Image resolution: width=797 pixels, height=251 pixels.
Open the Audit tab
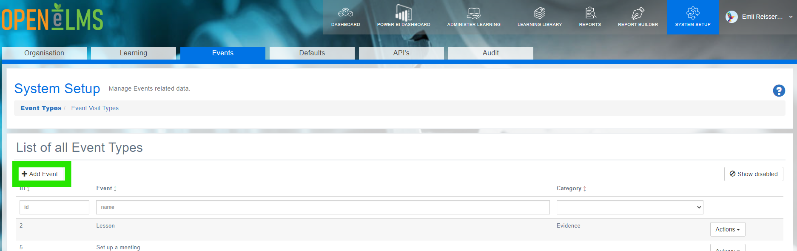click(x=491, y=53)
